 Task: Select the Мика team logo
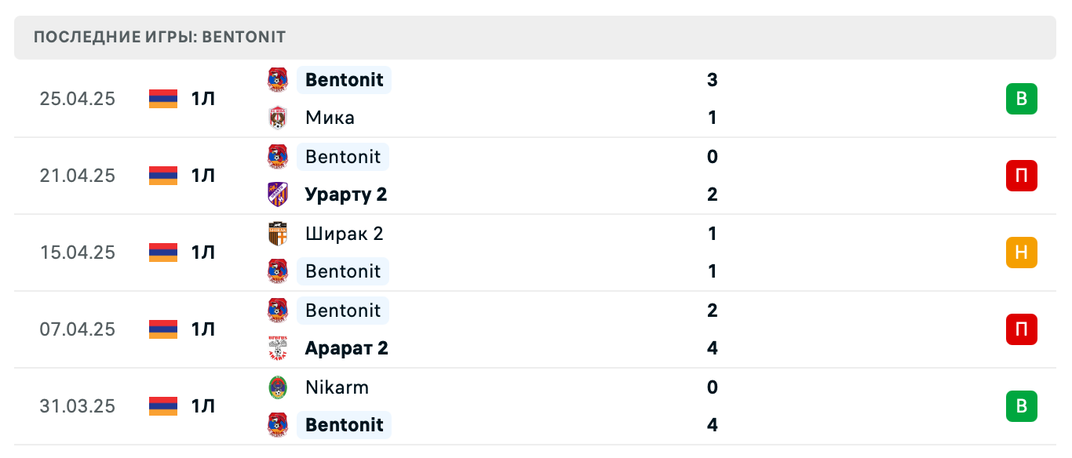point(277,118)
